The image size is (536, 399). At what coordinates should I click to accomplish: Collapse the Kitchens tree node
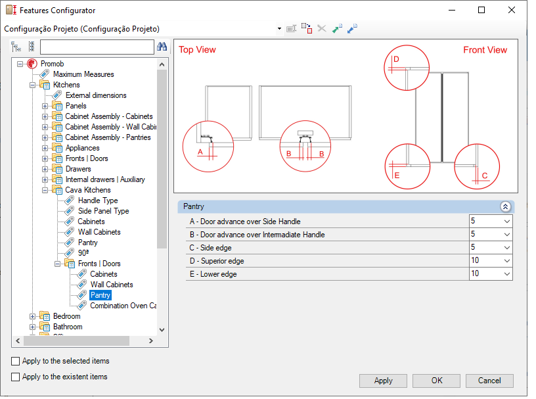(x=32, y=85)
